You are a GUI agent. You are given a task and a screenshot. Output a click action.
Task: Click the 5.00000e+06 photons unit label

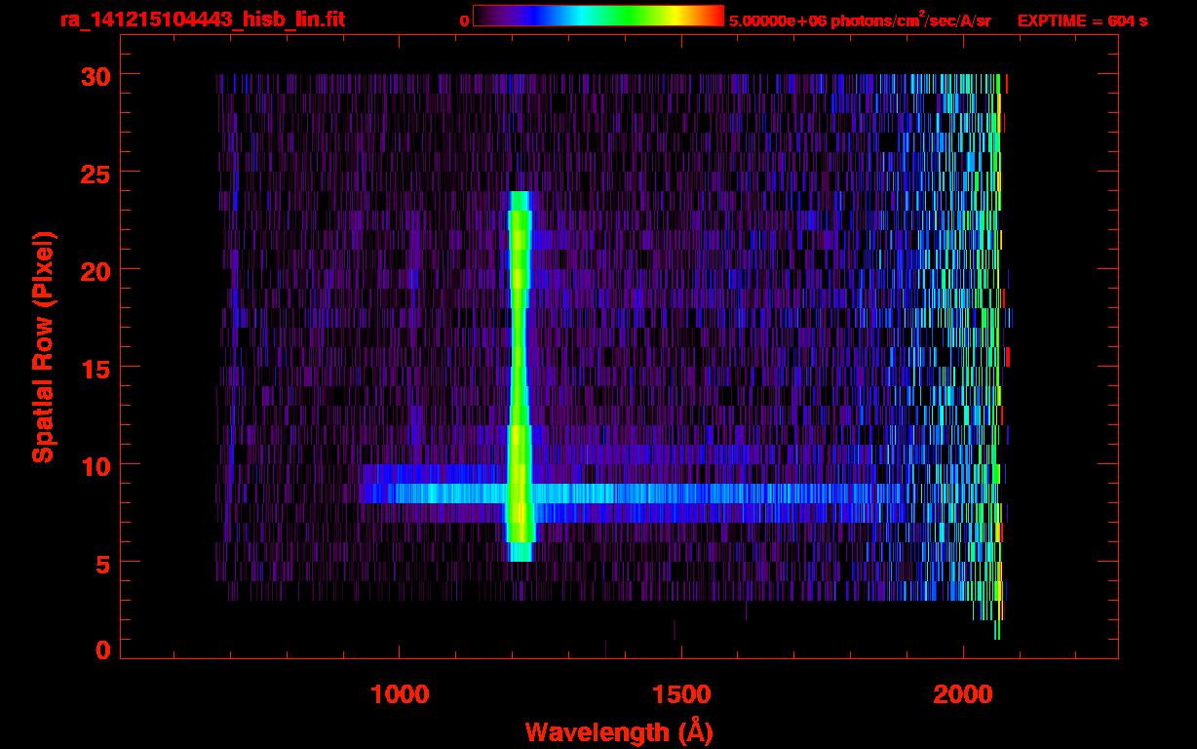point(860,20)
